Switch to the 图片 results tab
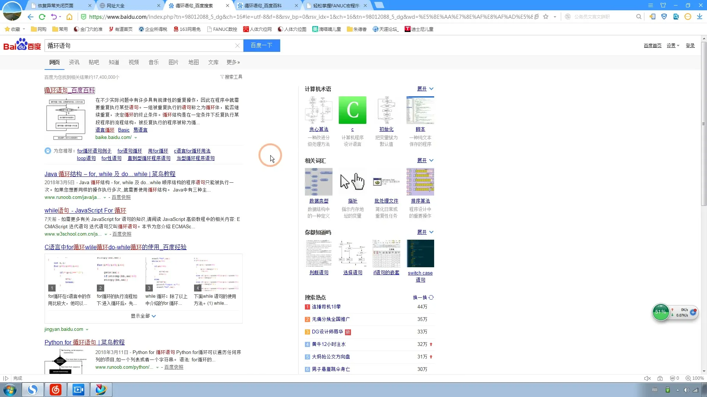707x397 pixels. (173, 62)
